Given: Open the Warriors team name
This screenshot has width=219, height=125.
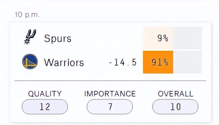Looking at the screenshot, I should click(x=64, y=62).
